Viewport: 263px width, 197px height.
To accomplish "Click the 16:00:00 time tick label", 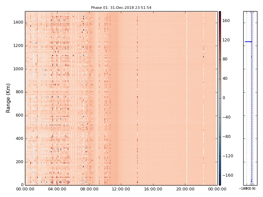I will coord(153,189).
